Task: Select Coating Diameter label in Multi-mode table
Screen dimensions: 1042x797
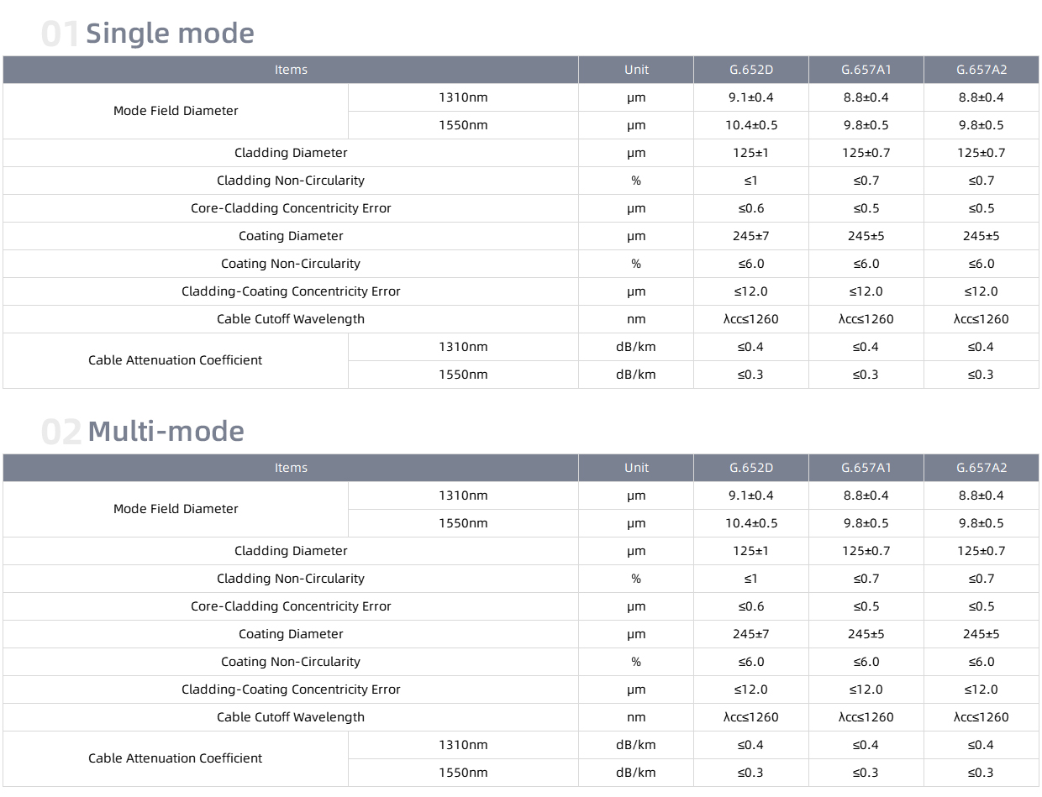Action: (x=291, y=634)
